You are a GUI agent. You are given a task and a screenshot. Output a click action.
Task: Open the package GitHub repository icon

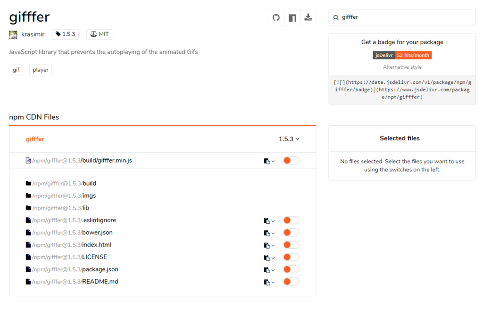[276, 17]
